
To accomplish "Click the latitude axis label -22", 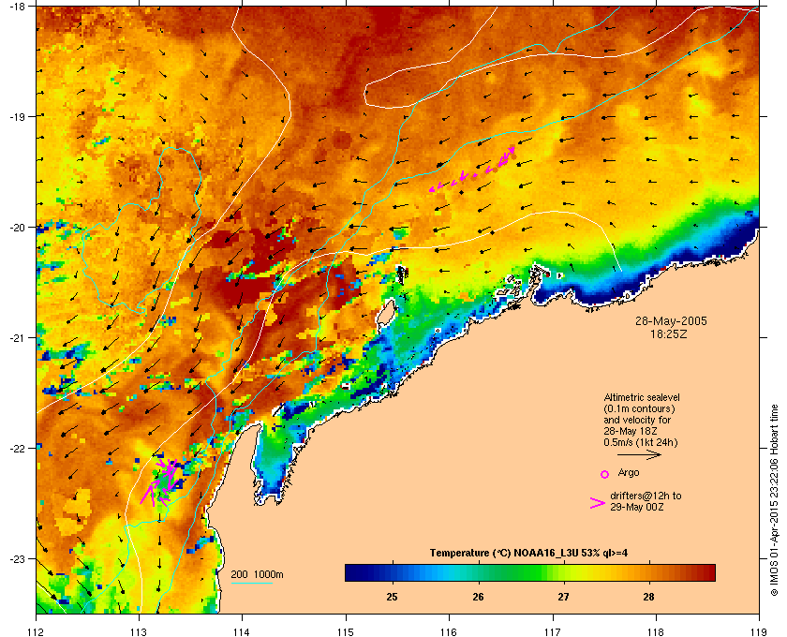I will [17, 449].
